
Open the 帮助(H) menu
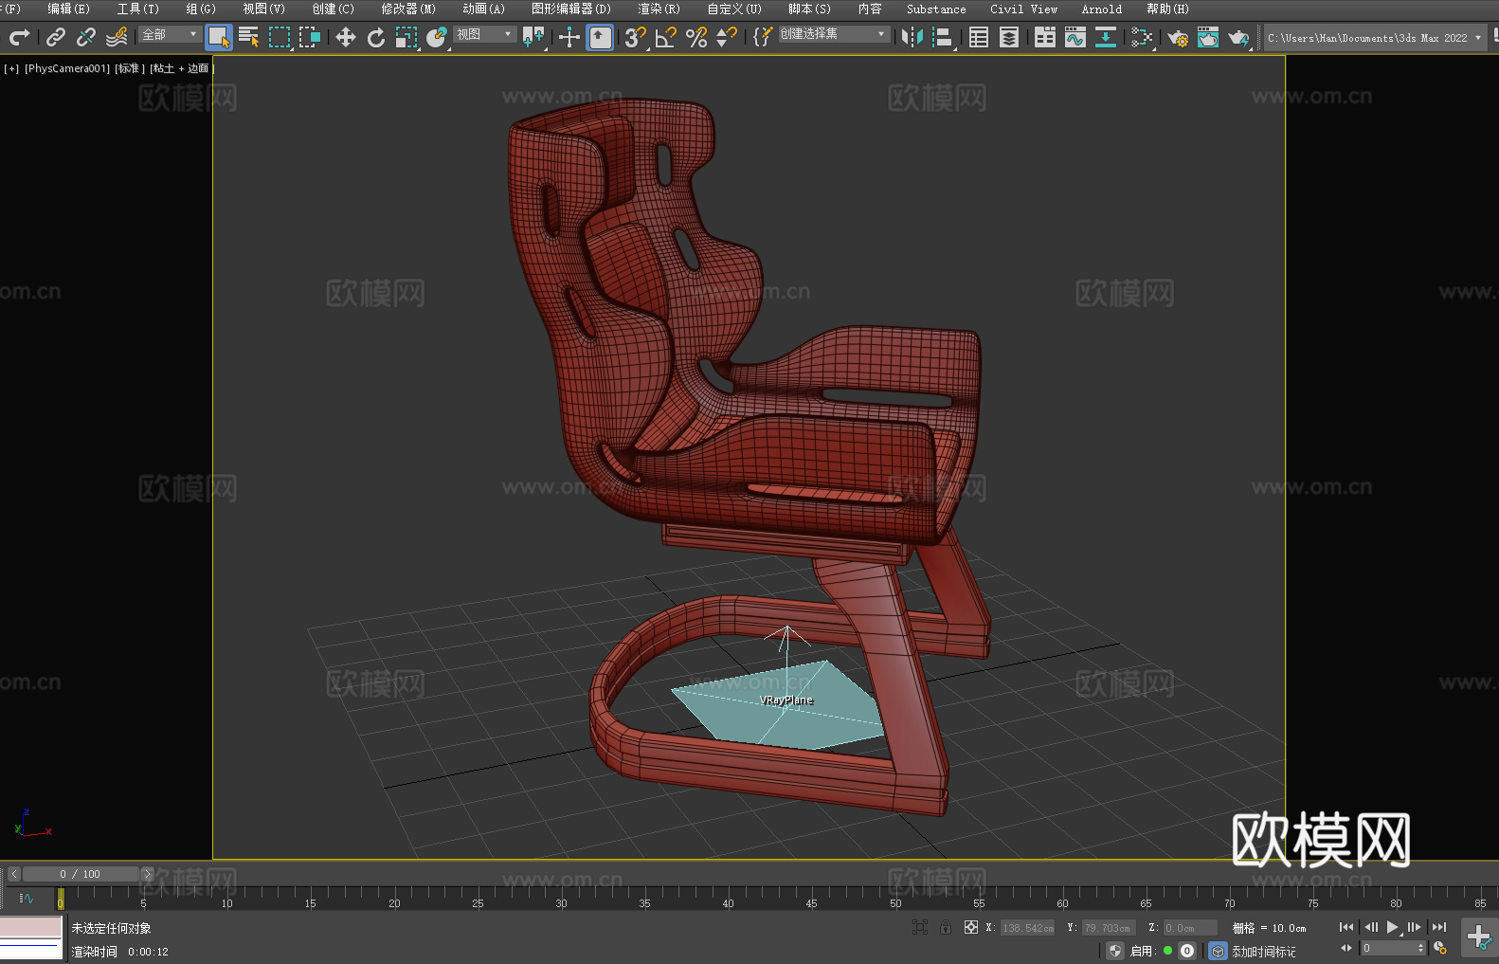click(x=1167, y=9)
